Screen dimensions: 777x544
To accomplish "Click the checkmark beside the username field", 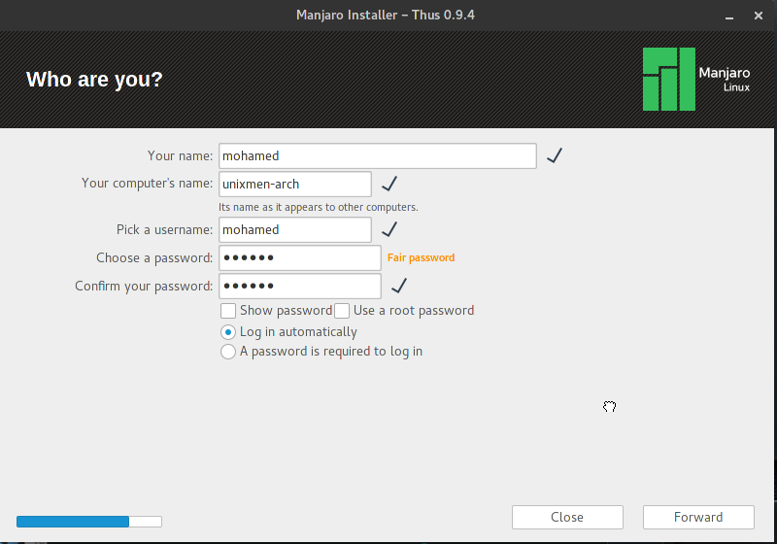I will [x=389, y=229].
